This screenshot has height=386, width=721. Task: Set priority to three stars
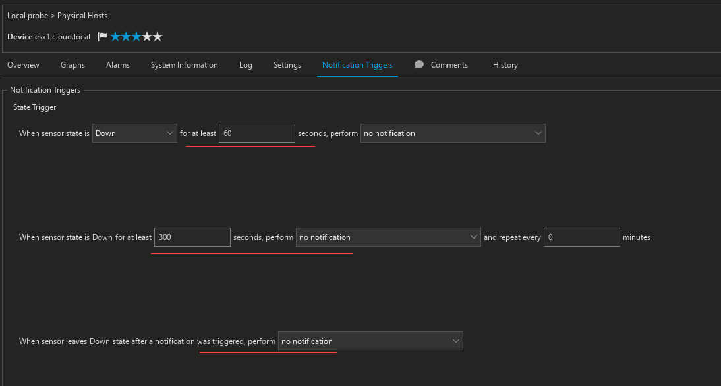136,37
